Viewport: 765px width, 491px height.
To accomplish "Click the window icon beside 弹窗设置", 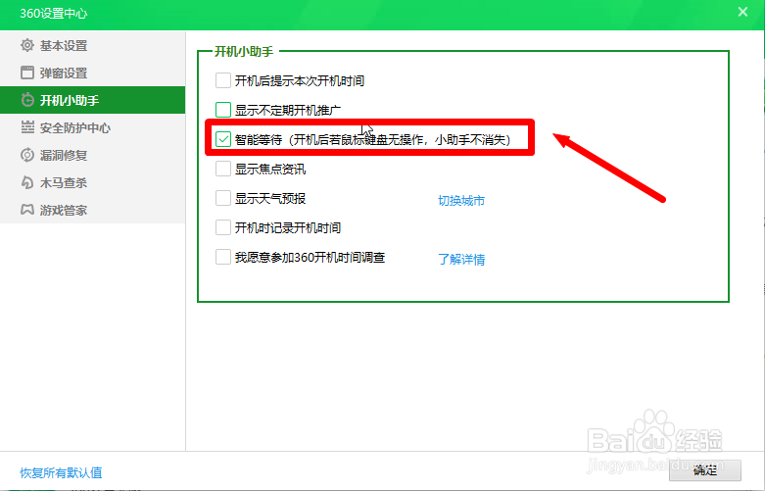I will pyautogui.click(x=27, y=73).
